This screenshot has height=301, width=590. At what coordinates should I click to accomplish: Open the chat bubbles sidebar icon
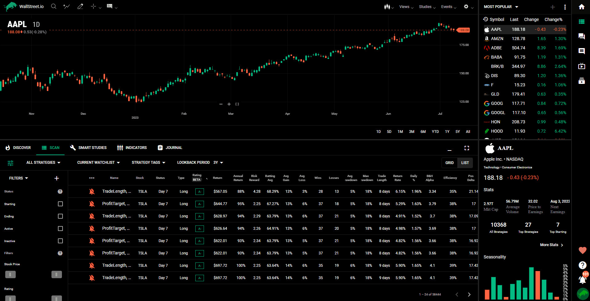click(582, 36)
